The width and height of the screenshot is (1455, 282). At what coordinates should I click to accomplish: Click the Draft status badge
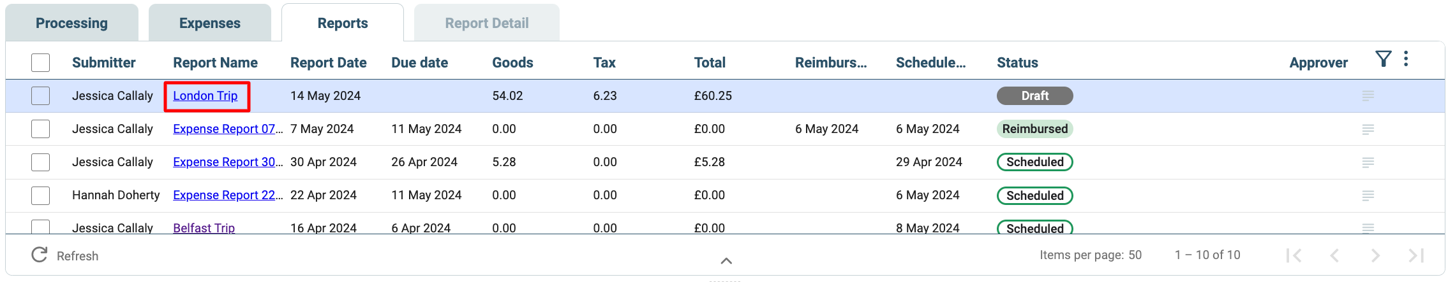coord(1034,95)
